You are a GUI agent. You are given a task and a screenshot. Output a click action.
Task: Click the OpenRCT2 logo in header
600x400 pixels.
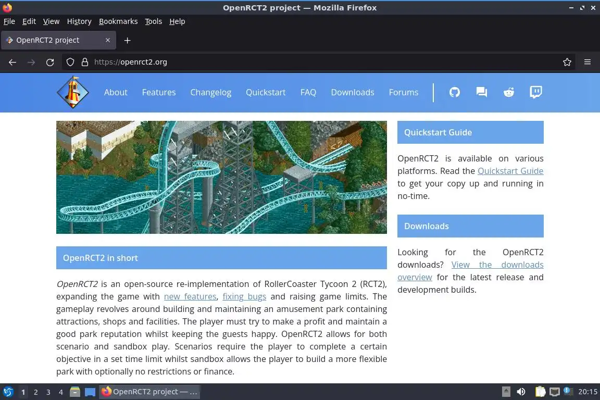click(x=73, y=92)
